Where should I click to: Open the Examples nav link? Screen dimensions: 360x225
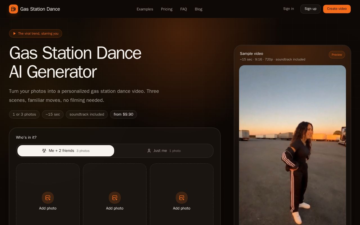(x=145, y=9)
